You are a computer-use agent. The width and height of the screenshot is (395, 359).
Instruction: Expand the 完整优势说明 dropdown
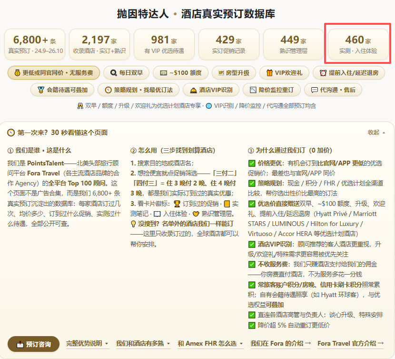88,344
